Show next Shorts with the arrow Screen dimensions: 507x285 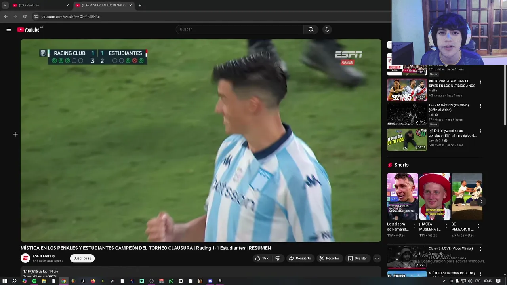coord(481,201)
